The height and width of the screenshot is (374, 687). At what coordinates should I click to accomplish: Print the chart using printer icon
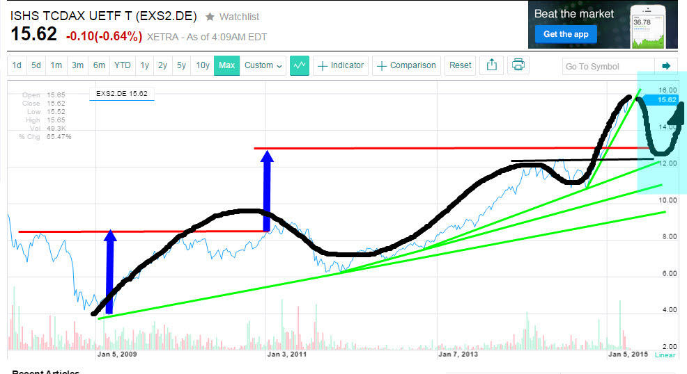click(518, 65)
